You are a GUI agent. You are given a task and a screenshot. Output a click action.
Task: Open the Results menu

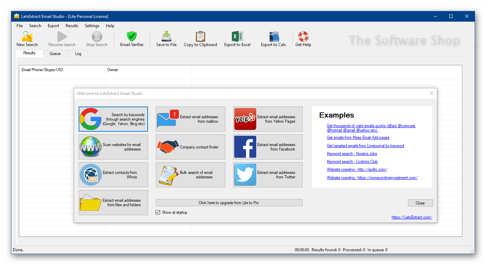[x=72, y=26]
